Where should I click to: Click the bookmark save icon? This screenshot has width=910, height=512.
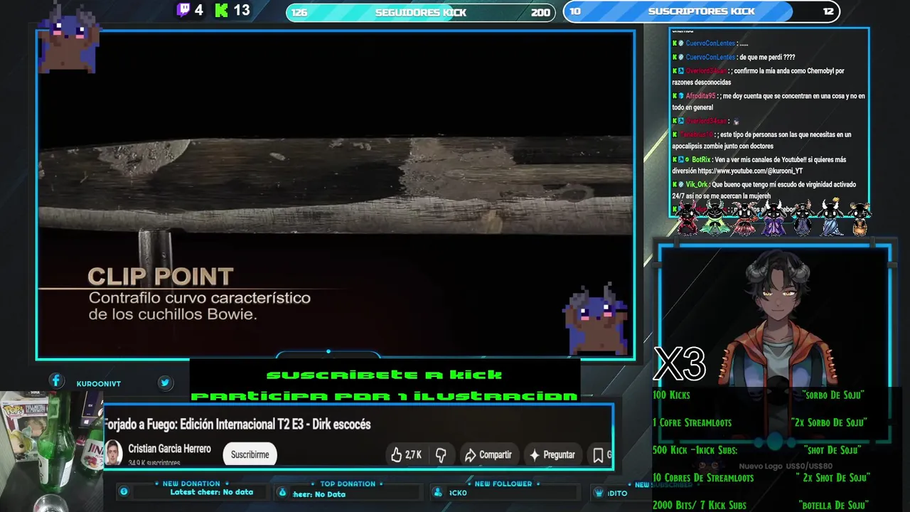[x=598, y=454]
